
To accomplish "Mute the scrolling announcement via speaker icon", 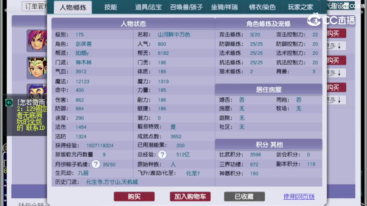I will (x=9, y=102).
